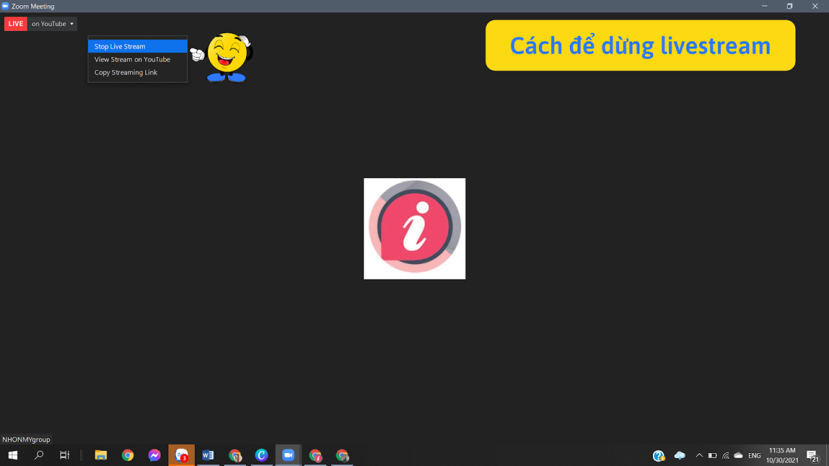
Task: Click the ENG language indicator to switch keyboards
Action: coord(754,455)
